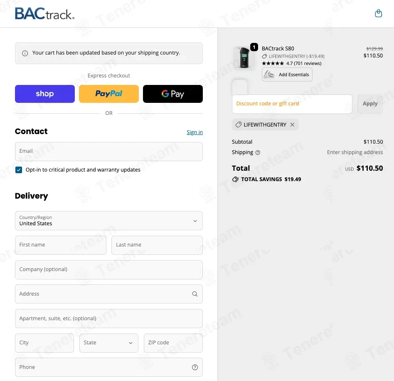Open the Country/Region dropdown

pos(109,221)
